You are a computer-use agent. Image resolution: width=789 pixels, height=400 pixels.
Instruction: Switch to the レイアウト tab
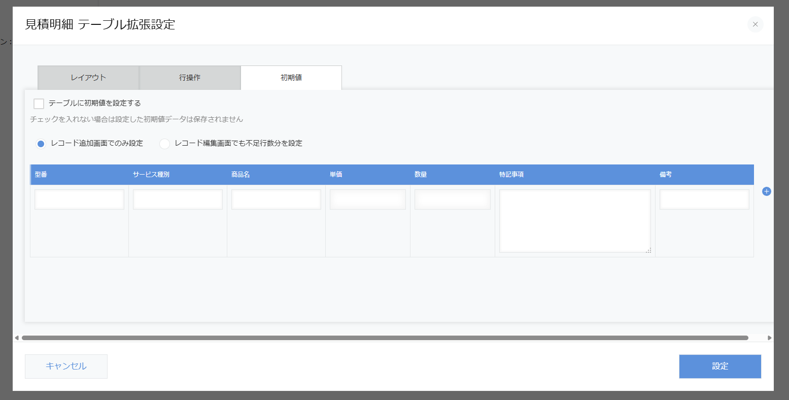pos(88,78)
